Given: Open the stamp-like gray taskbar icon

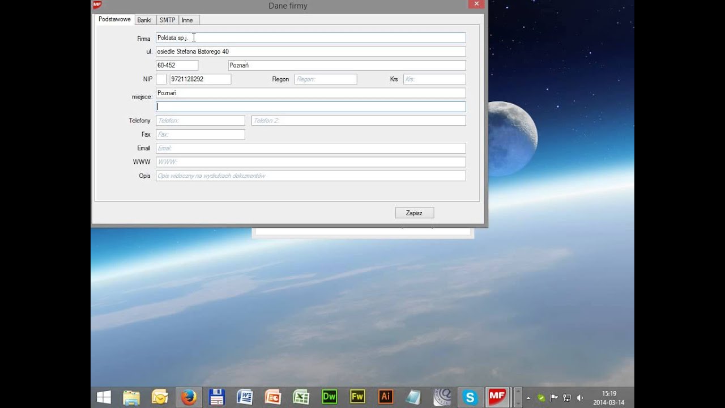Looking at the screenshot, I should click(442, 397).
